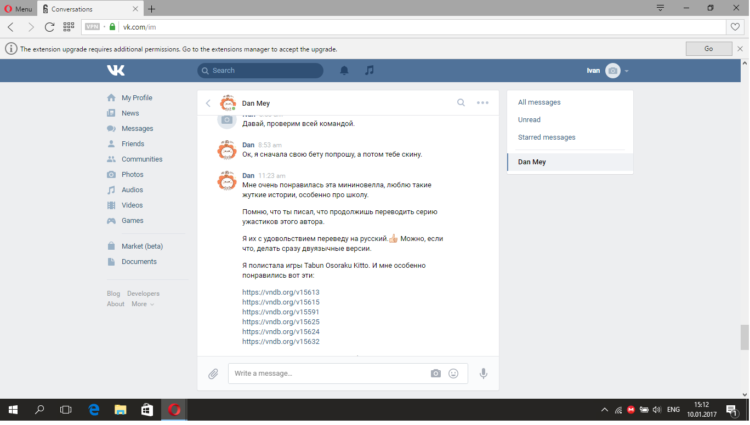Dismiss the extension upgrade notification bar
The image size is (750, 425).
coord(740,49)
